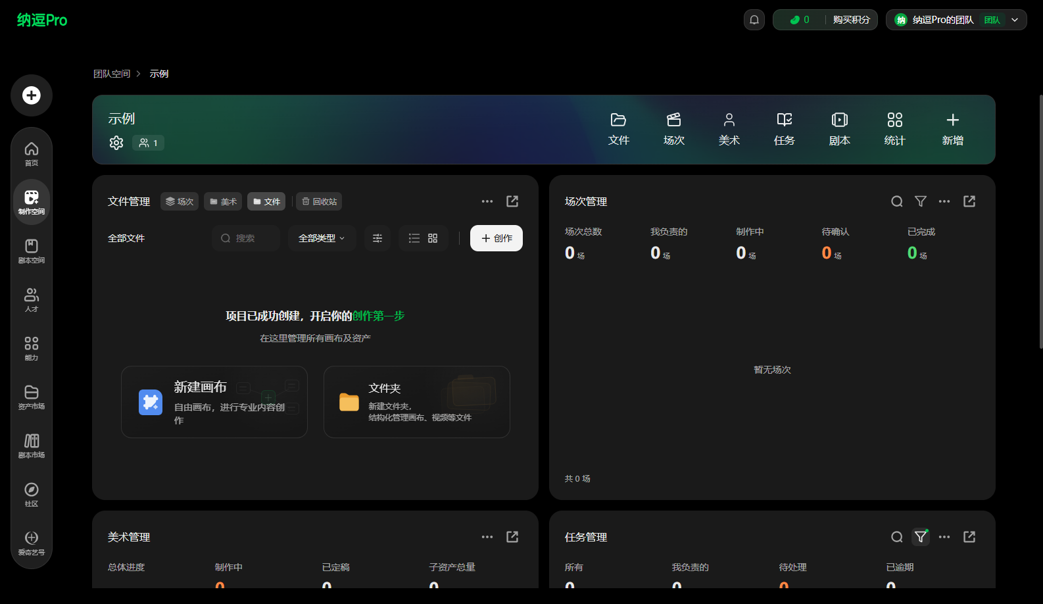1043x604 pixels.
Task: Expand team switcher 纳逗Pro的团队 dropdown
Action: [956, 20]
